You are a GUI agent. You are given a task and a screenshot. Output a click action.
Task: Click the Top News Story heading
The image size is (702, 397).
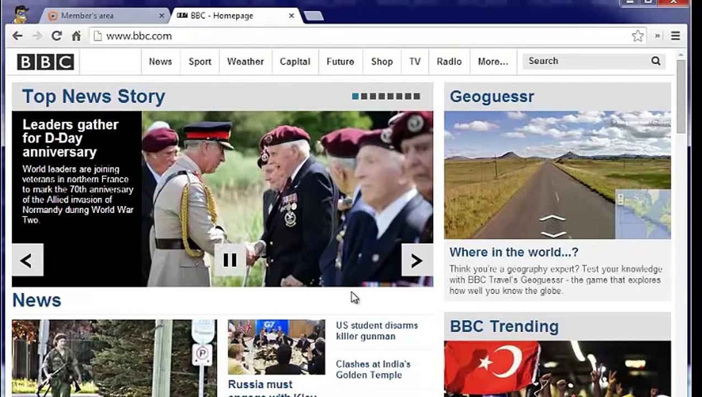(93, 96)
